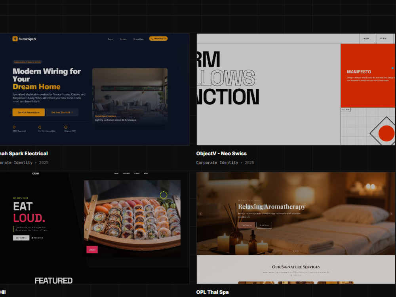Viewport: 396px width, 297px height.
Task: Click the Oishii logo at thumbnail top
Action: pyautogui.click(x=36, y=173)
